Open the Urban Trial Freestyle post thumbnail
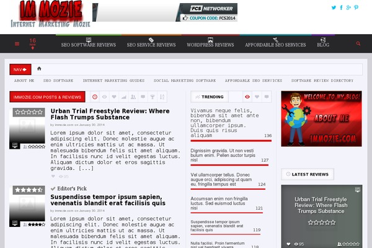This screenshot has width=372, height=248. (x=27, y=128)
